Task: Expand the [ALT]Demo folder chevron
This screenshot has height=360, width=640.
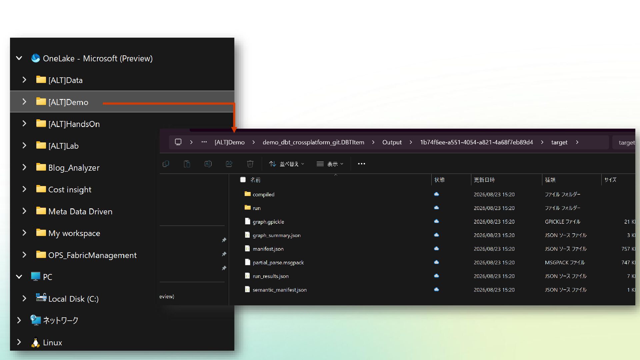Action: click(x=24, y=102)
